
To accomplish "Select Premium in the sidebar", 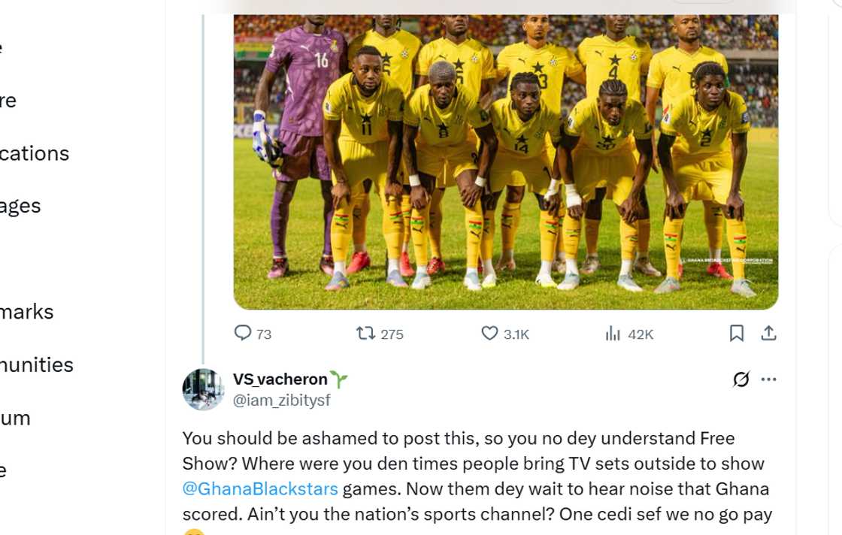I will coord(15,418).
